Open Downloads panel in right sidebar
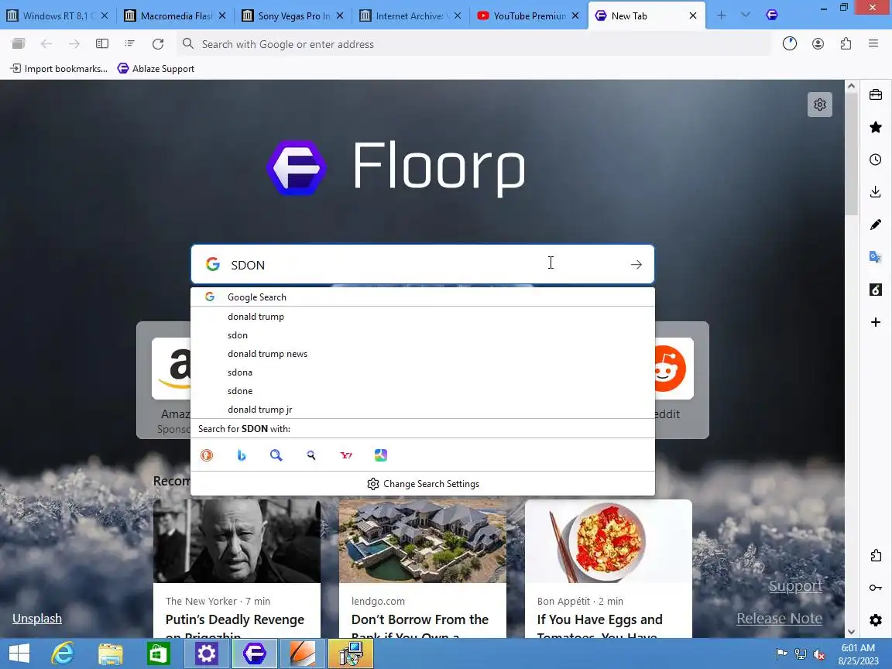This screenshot has height=669, width=892. click(876, 192)
